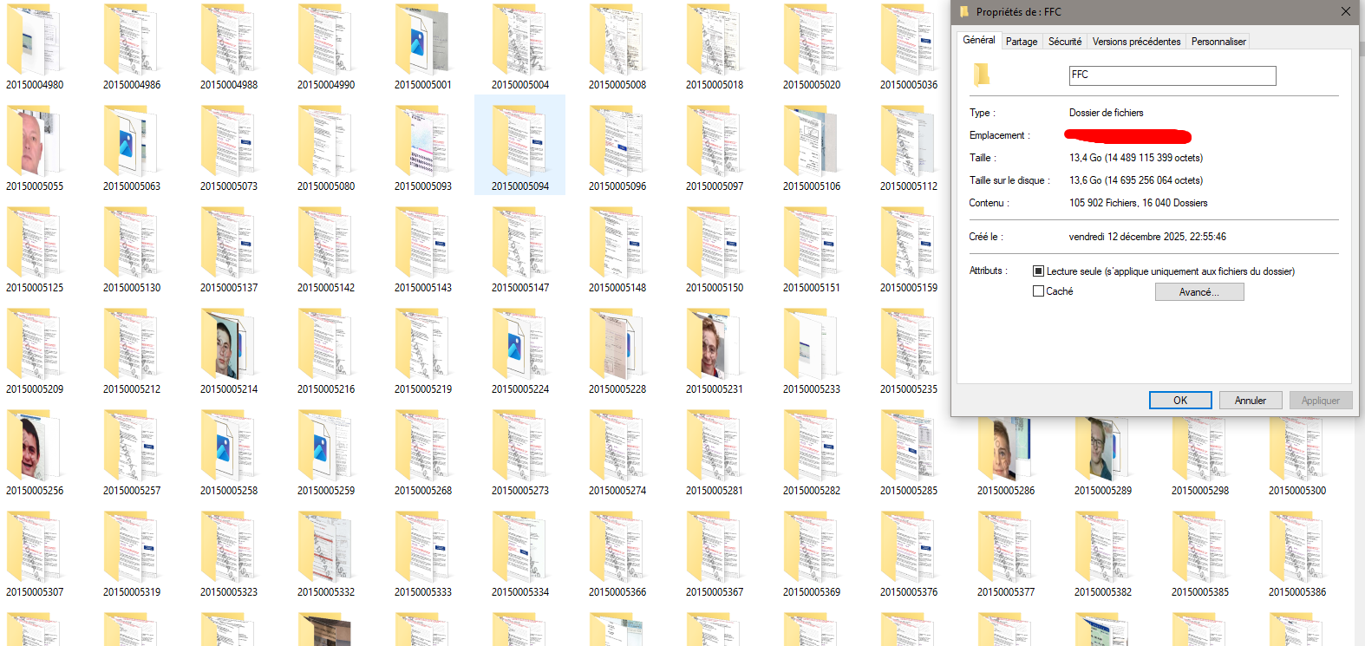Screen dimensions: 1365x646
Task: Click the FFC folder name field
Action: [1172, 75]
